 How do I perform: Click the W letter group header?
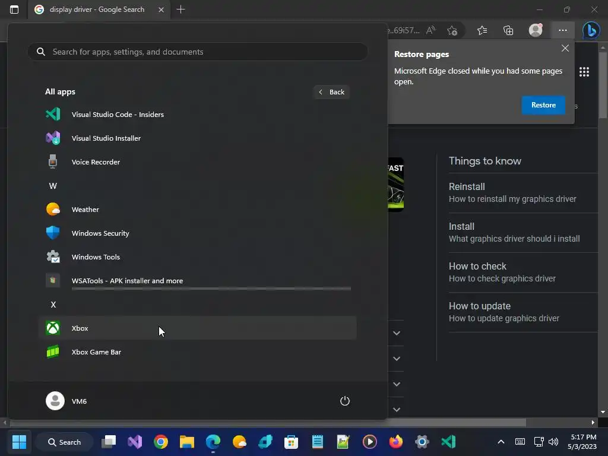(53, 186)
